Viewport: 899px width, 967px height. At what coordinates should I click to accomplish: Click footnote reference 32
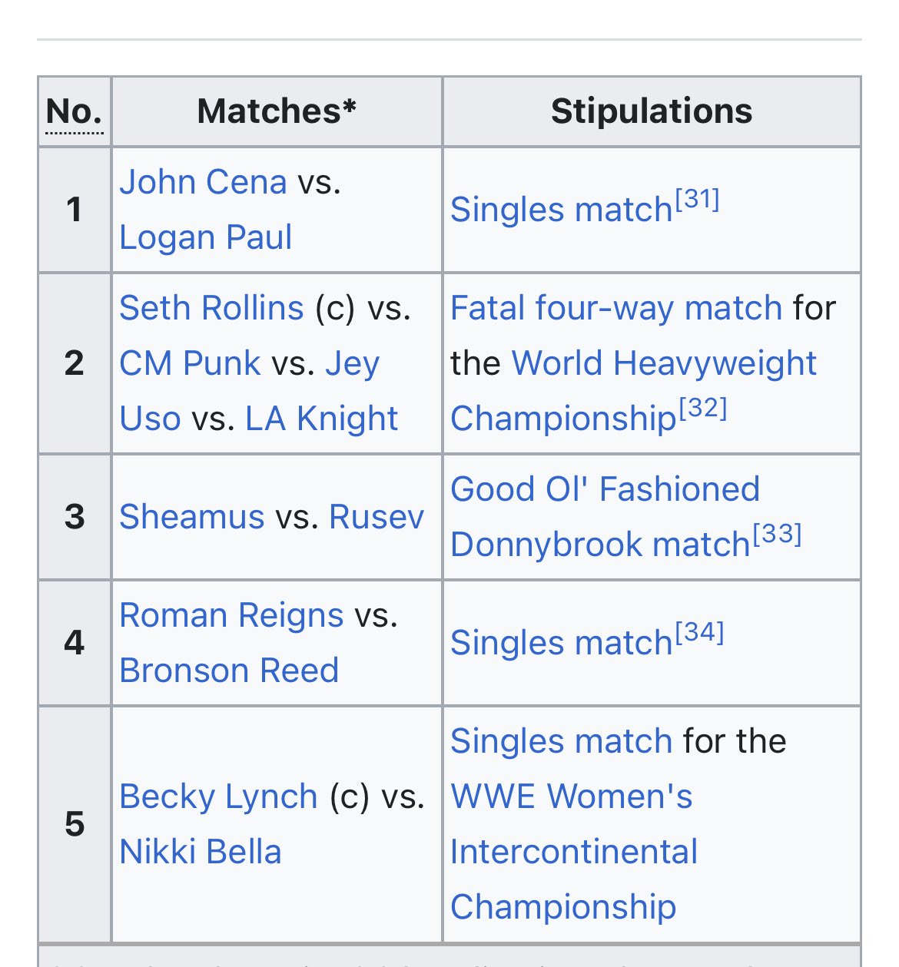[702, 409]
